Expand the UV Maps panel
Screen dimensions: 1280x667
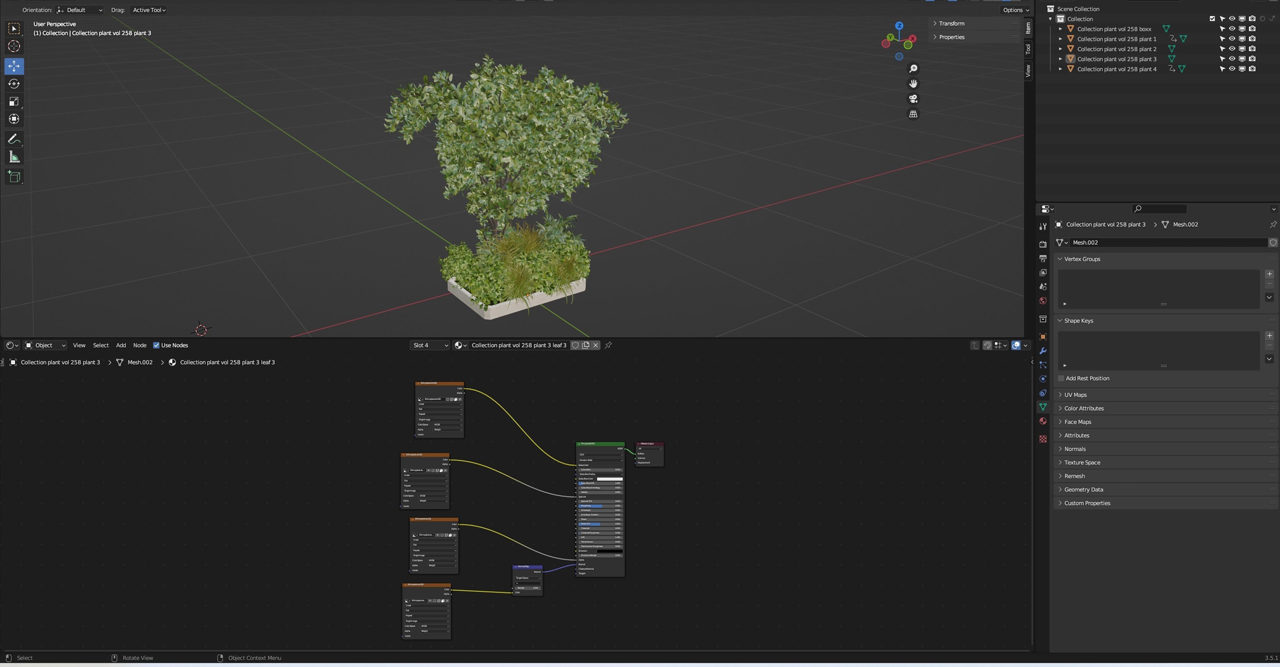(x=1075, y=395)
